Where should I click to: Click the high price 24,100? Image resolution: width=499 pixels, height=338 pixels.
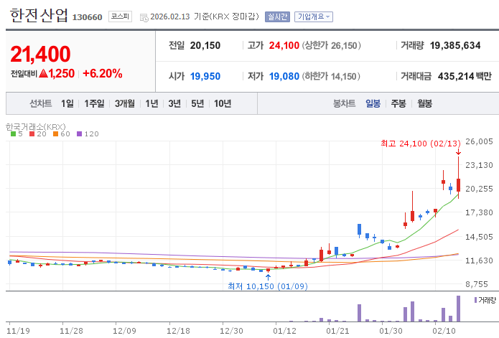(x=284, y=45)
